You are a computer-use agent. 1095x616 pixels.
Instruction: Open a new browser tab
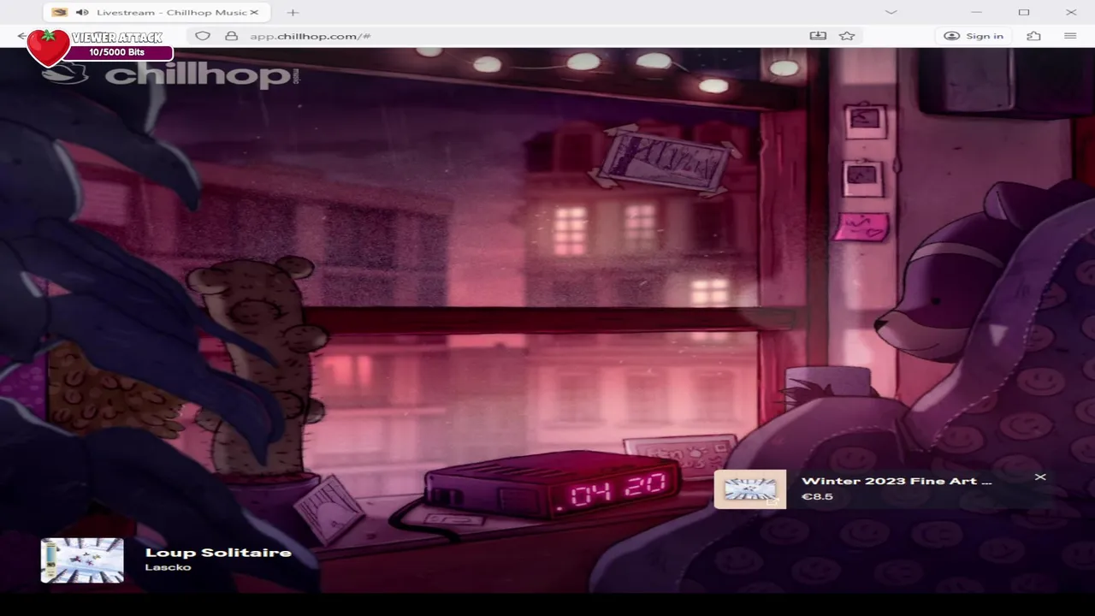(x=293, y=12)
